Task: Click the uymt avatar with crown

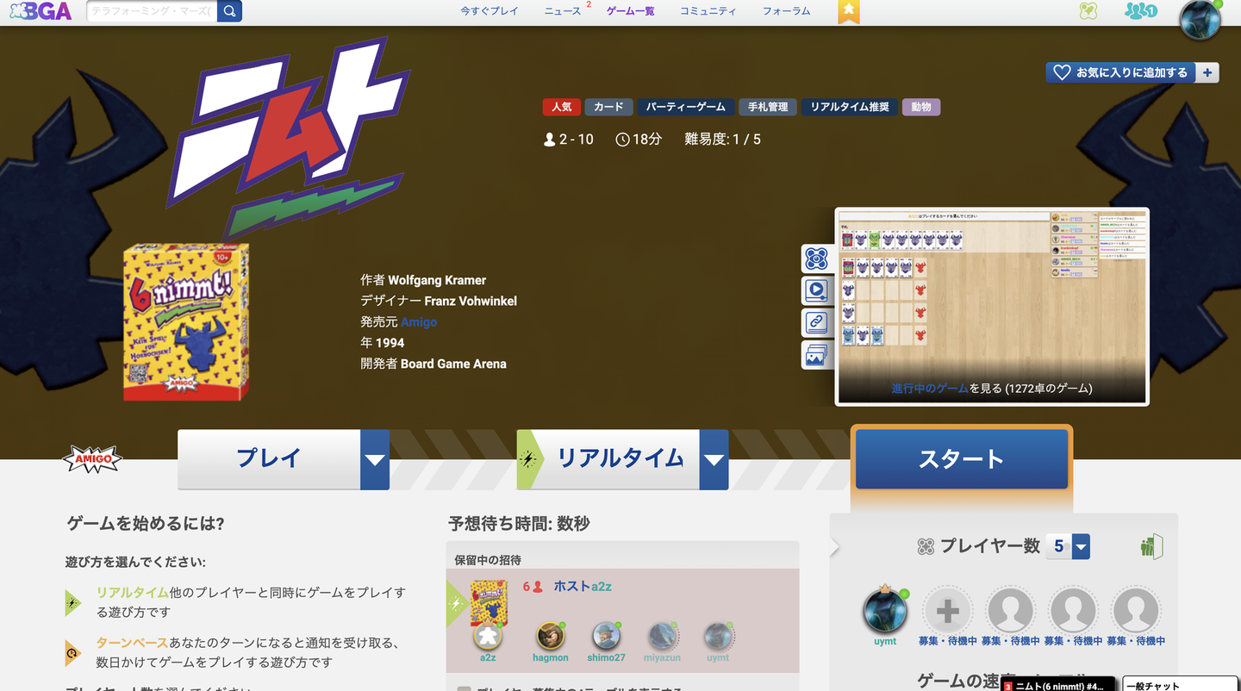Action: (885, 611)
